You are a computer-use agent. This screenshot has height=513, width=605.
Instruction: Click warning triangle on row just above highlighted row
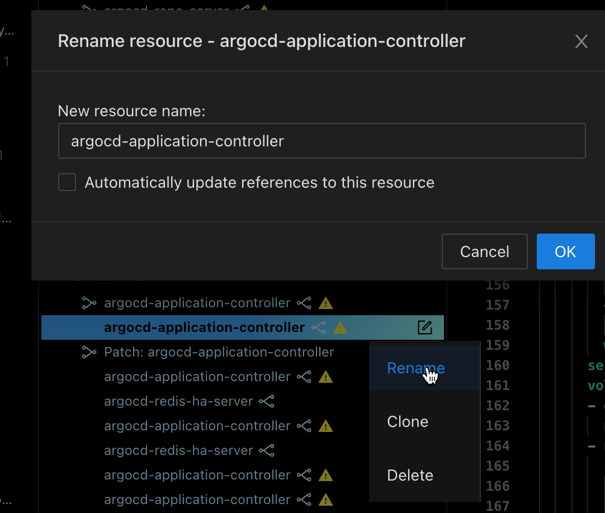(325, 303)
